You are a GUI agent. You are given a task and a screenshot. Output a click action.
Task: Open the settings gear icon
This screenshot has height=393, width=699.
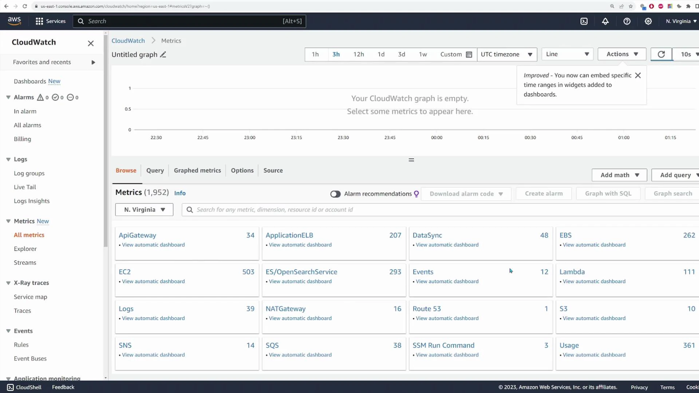tap(649, 21)
